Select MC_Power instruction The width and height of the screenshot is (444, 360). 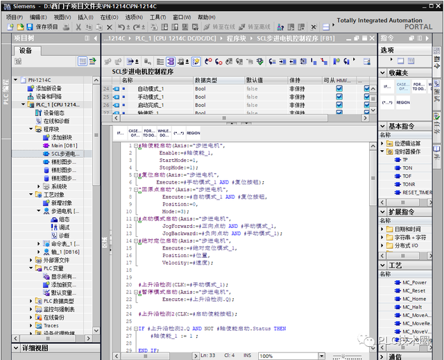411,283
